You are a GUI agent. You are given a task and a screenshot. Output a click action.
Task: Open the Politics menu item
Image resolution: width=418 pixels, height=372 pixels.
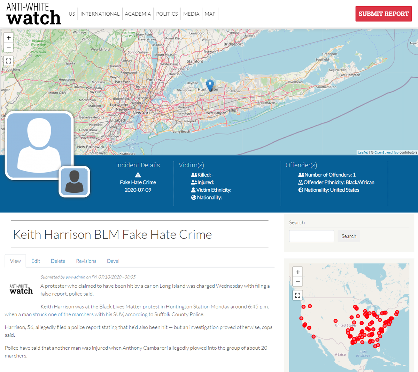click(167, 14)
